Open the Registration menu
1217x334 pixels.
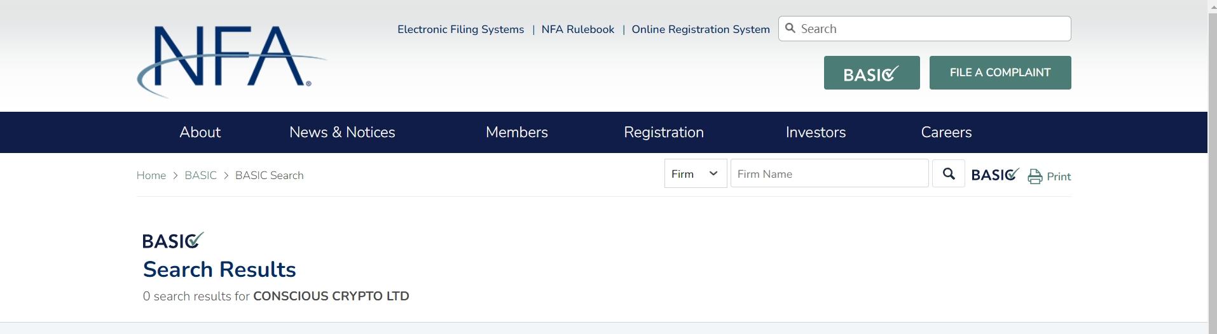(664, 132)
